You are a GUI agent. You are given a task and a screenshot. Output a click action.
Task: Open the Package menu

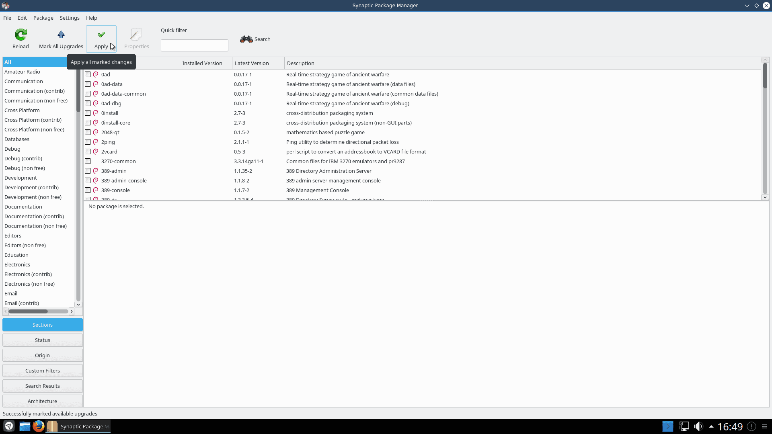pos(43,18)
